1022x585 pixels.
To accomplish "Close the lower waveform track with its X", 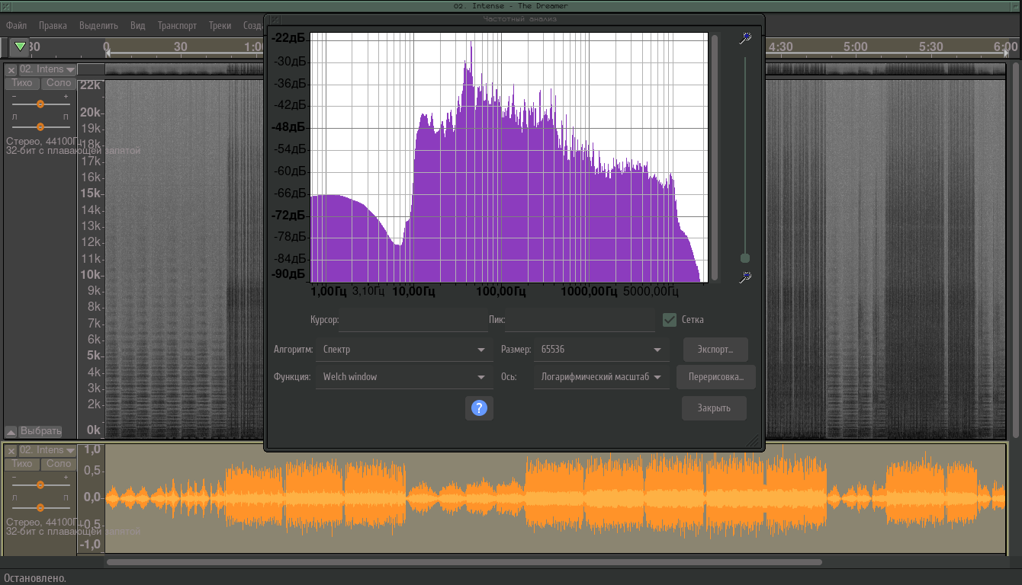I will 11,450.
